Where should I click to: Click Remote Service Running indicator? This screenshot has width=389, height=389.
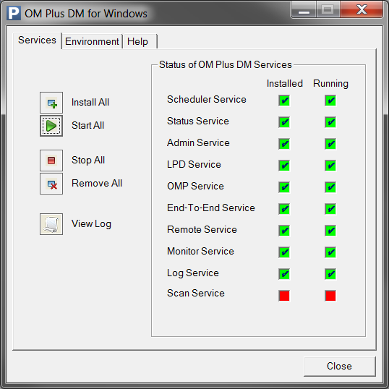click(x=330, y=231)
